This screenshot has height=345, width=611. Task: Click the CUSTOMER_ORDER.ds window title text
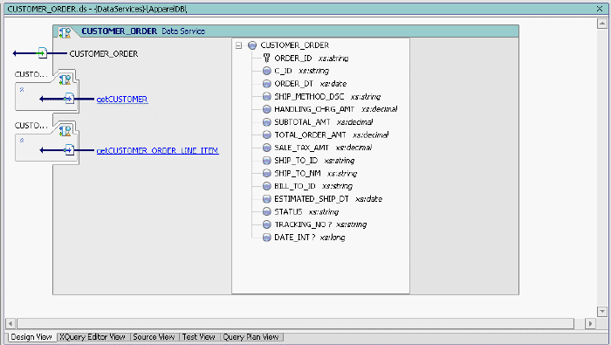97,9
